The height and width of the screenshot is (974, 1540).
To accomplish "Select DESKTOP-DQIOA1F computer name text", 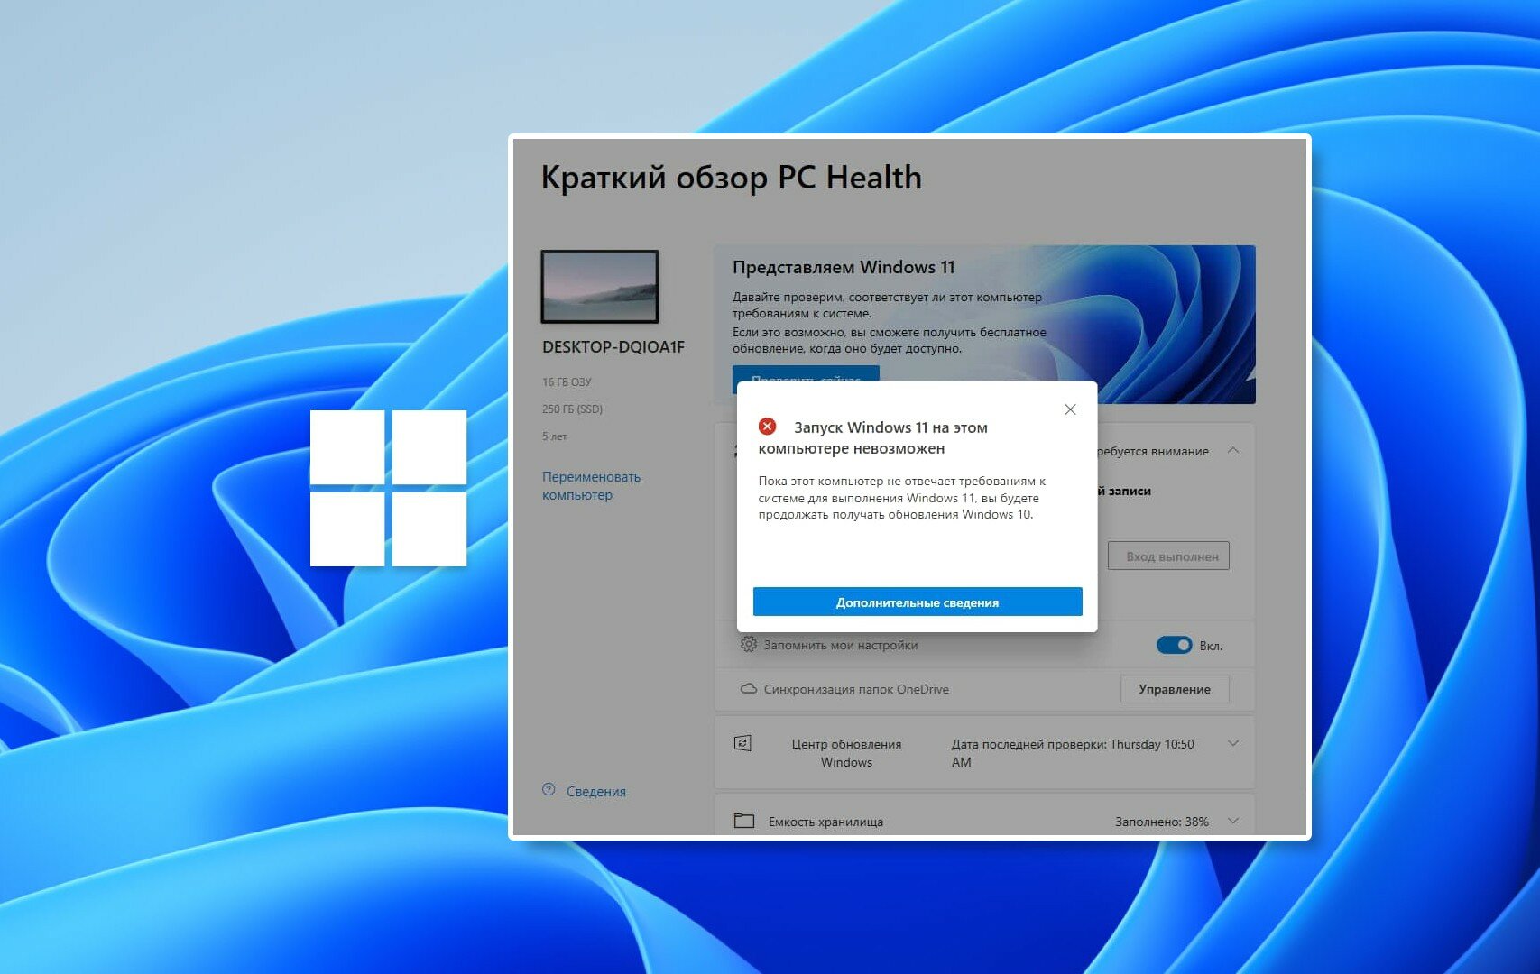I will pos(613,347).
